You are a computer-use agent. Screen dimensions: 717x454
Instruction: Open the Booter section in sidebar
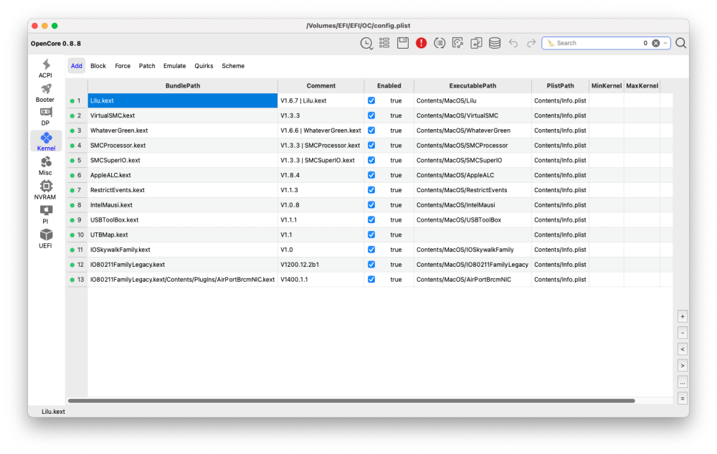(45, 93)
